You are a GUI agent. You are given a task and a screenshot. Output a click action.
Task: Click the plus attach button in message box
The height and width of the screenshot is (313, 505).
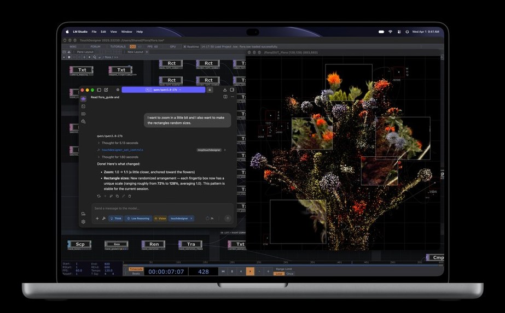(97, 218)
